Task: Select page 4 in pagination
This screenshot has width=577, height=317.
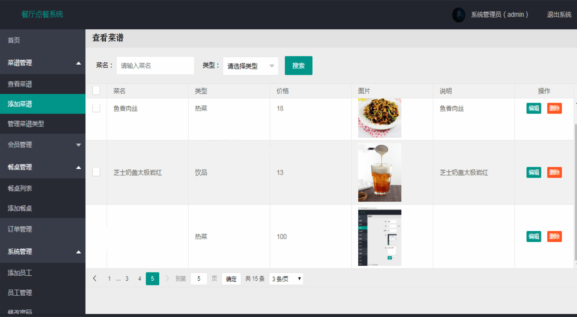Action: [139, 278]
